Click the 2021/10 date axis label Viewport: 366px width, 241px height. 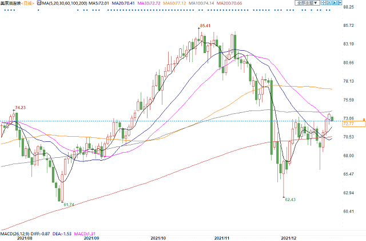tap(158, 239)
